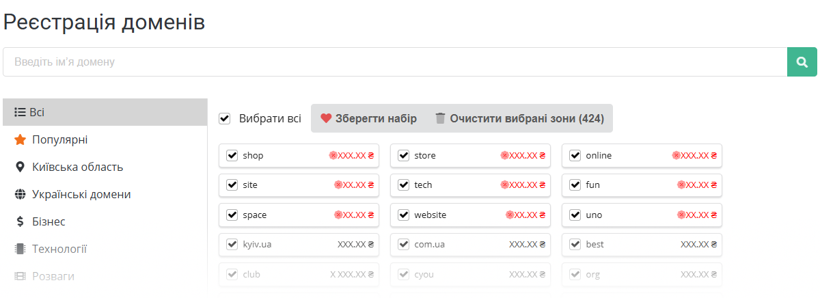Uncheck the shop domain zone checkbox
Screen dimensions: 820x298
tap(232, 156)
